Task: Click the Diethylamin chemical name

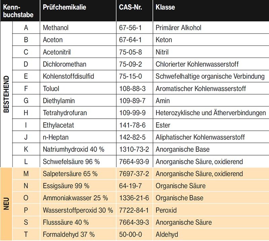Action: click(x=59, y=101)
